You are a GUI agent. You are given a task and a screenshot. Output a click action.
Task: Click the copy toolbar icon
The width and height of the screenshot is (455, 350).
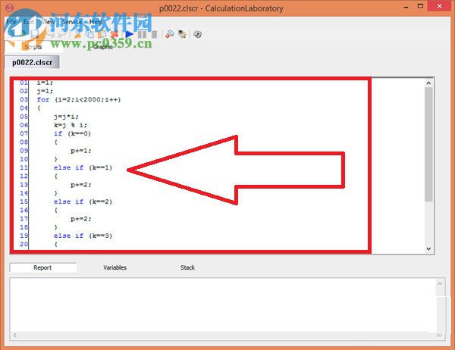90,35
